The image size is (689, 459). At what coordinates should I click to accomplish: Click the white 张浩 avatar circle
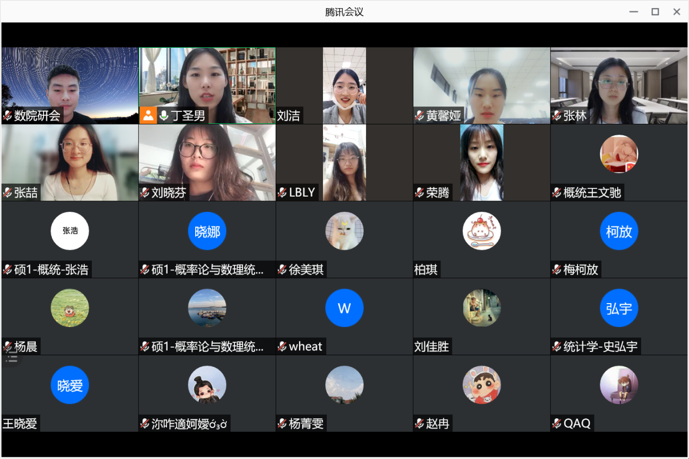[70, 231]
